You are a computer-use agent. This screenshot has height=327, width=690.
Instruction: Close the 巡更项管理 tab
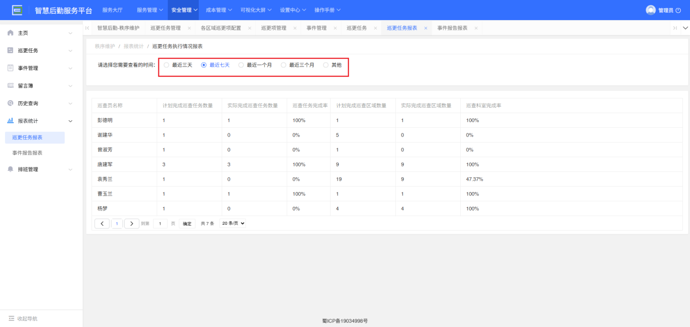[295, 28]
